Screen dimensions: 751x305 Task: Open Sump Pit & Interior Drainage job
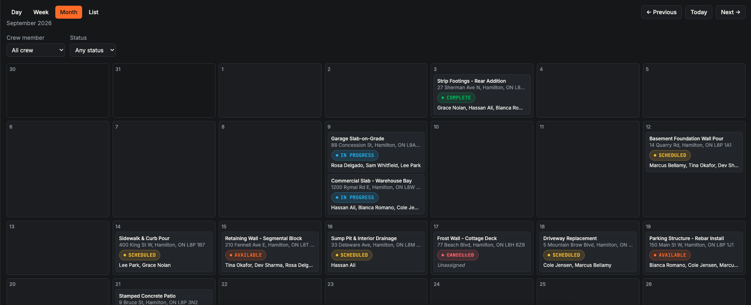pos(376,252)
